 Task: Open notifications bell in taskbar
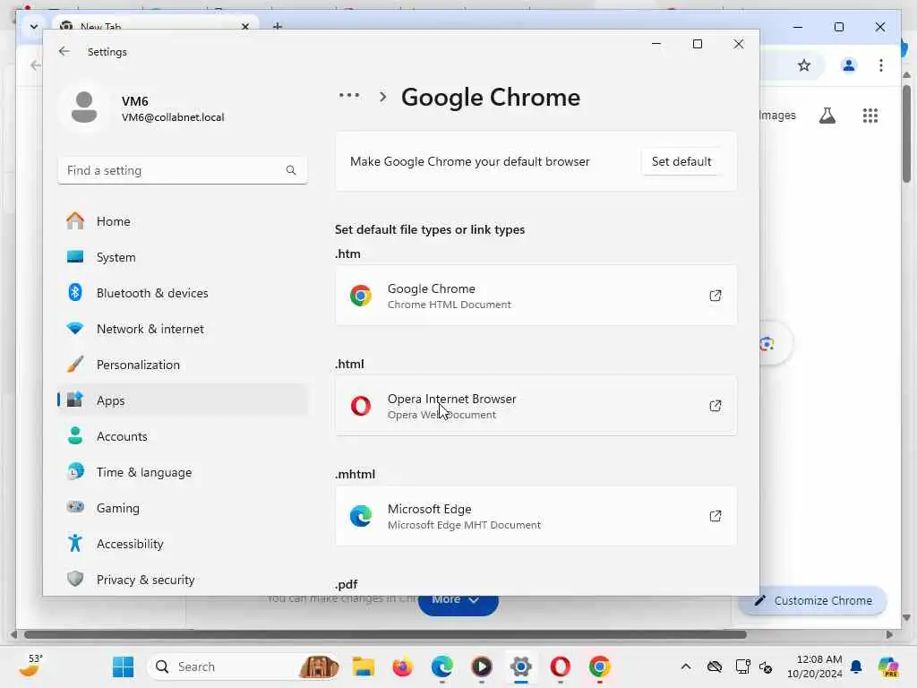856,666
